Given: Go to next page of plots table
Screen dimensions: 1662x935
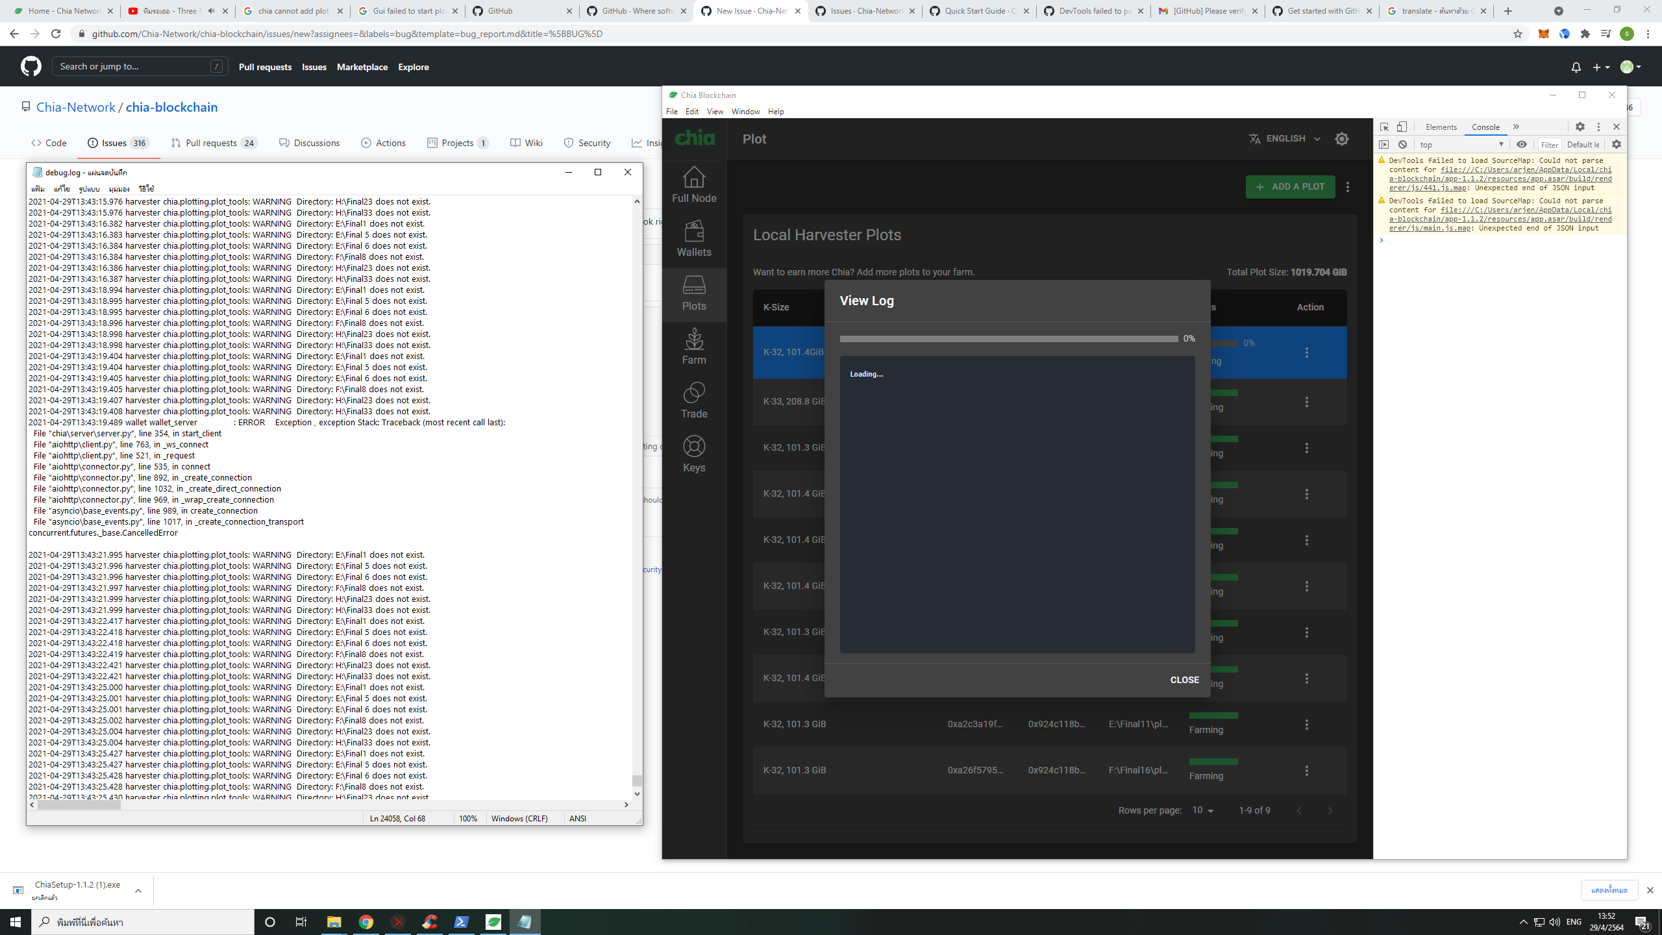Looking at the screenshot, I should coord(1330,810).
